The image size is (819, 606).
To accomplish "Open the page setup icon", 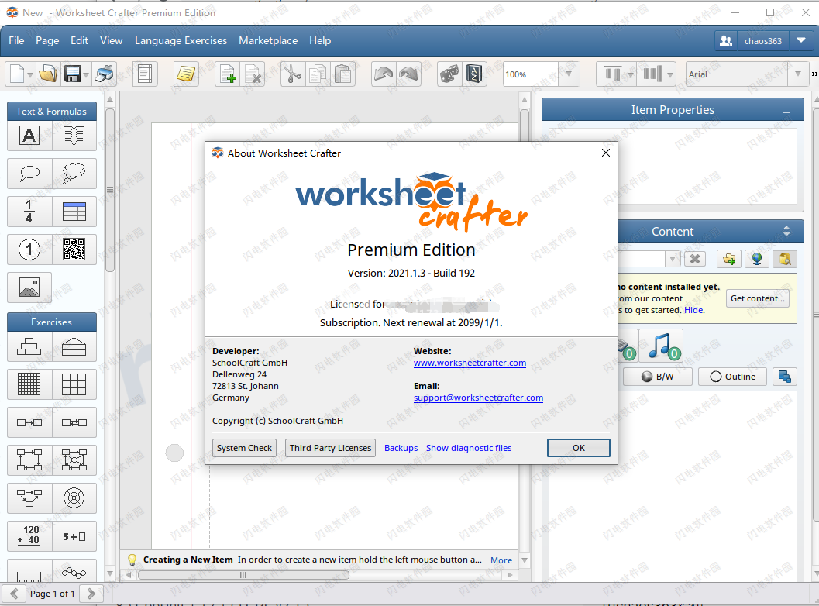I will coord(145,74).
